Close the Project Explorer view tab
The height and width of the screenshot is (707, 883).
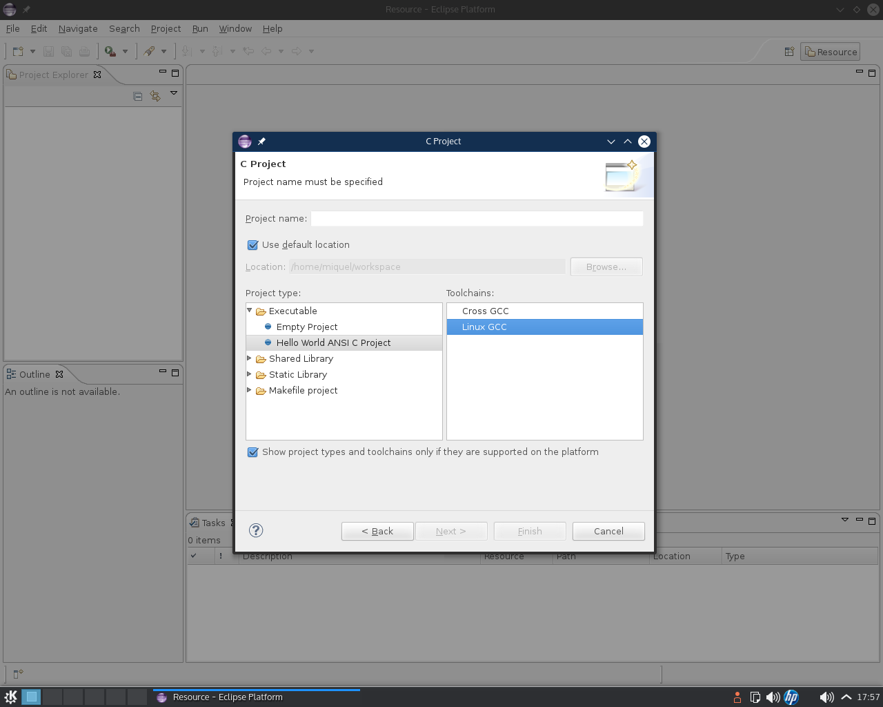point(97,75)
